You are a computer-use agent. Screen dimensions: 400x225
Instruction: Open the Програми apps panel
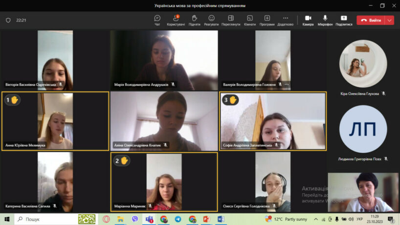[267, 20]
